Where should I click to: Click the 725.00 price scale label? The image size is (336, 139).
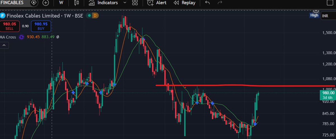tap(328, 135)
